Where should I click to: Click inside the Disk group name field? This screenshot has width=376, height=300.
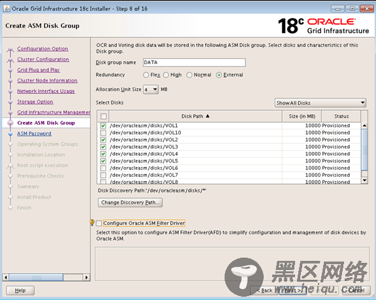(x=195, y=63)
